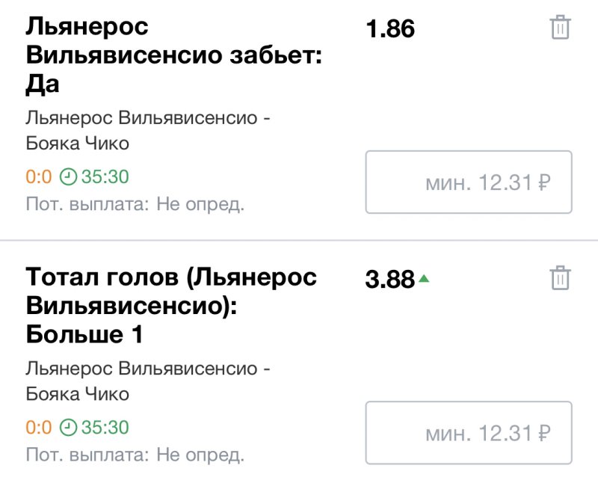Click the clock icon in the second bet
598x486 pixels.
68,427
